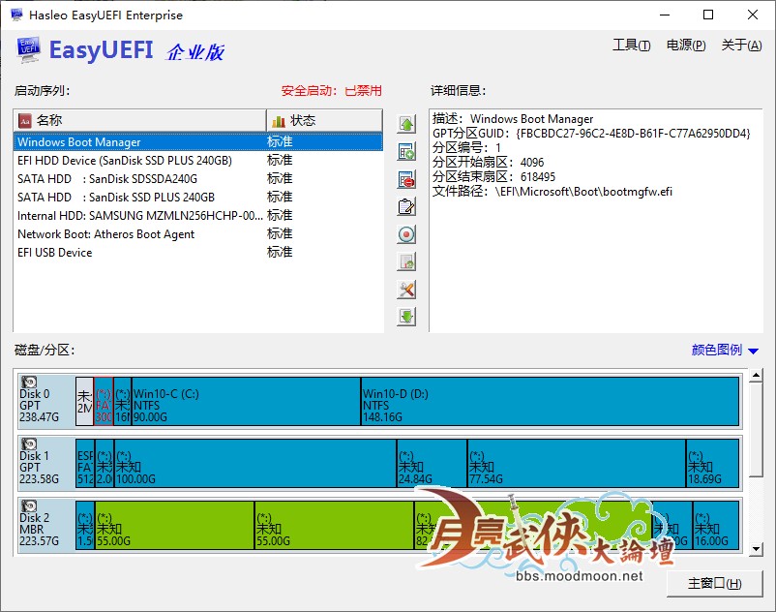Click the GPT分区GUID line in details

[591, 134]
